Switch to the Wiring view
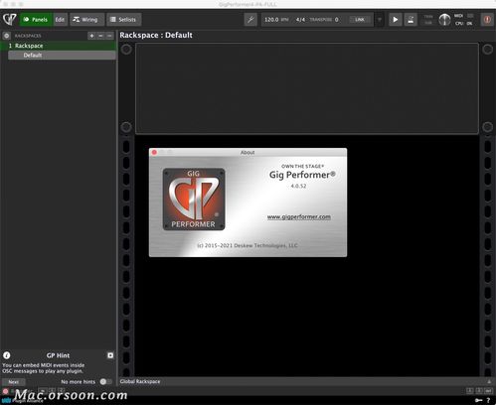Image resolution: width=496 pixels, height=405 pixels. pyautogui.click(x=86, y=20)
